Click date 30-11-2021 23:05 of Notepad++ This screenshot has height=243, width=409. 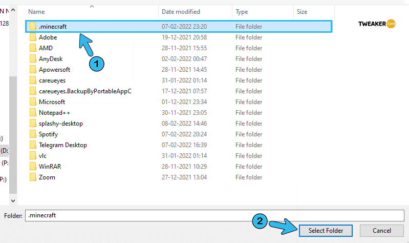click(x=184, y=113)
